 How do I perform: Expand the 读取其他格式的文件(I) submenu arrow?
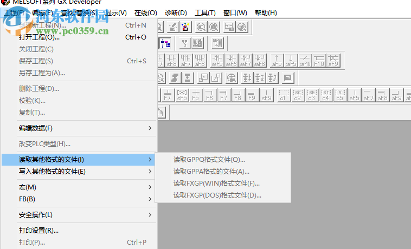(x=150, y=160)
